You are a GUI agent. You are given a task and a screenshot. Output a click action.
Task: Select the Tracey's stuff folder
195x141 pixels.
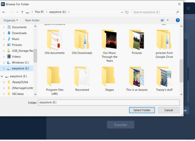[x=164, y=79]
